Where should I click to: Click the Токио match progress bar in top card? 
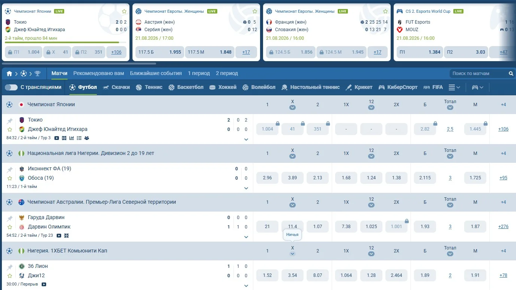pos(66,42)
